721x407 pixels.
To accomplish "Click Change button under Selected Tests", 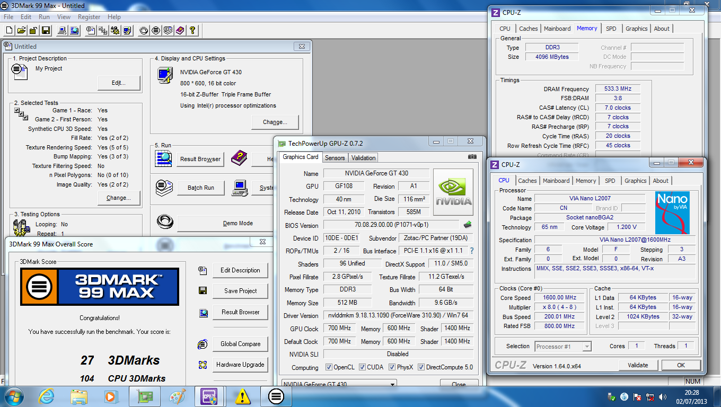I will point(118,198).
